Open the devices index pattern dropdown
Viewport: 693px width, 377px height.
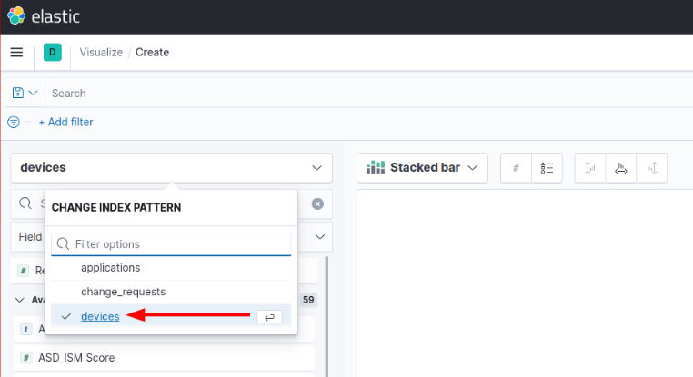171,168
